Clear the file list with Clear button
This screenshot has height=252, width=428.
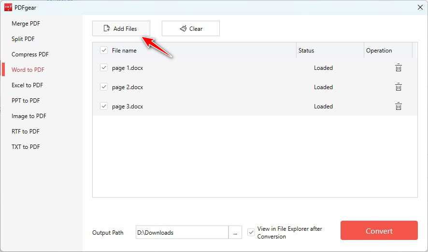click(190, 28)
